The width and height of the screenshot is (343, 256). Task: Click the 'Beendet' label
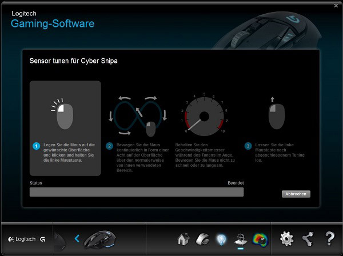pos(236,183)
